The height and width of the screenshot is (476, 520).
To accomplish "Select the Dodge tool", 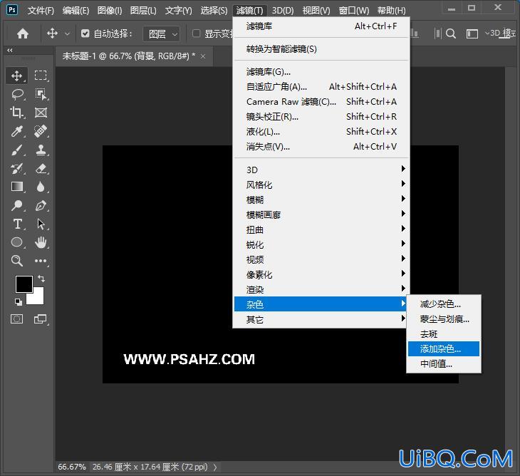I will click(16, 205).
